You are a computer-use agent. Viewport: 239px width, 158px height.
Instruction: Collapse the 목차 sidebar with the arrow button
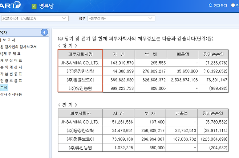44,32
